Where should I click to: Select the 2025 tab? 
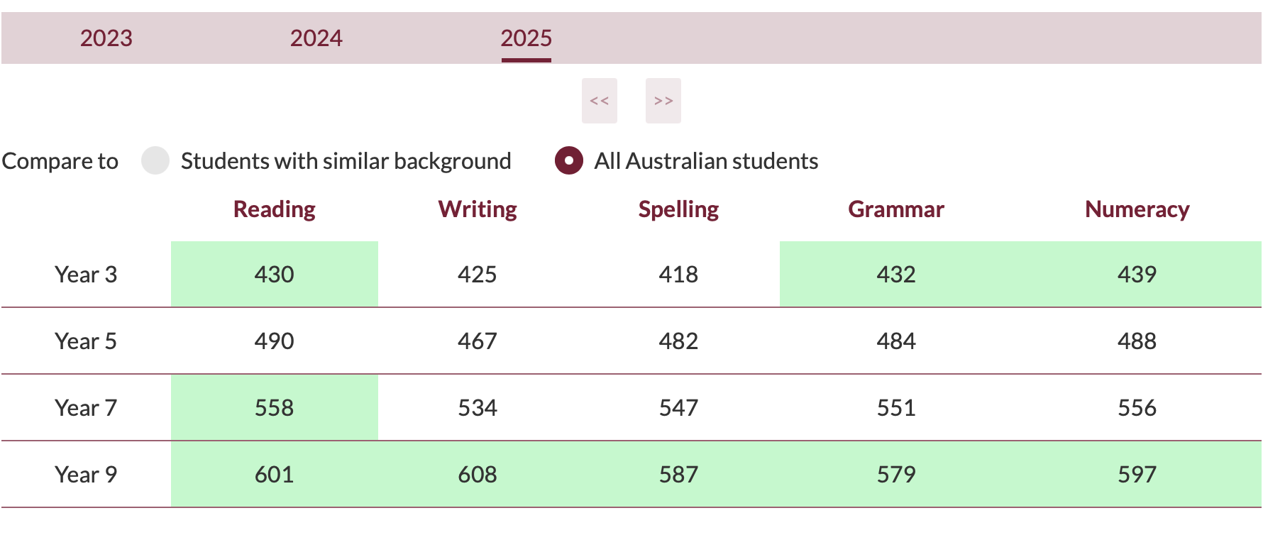point(526,38)
